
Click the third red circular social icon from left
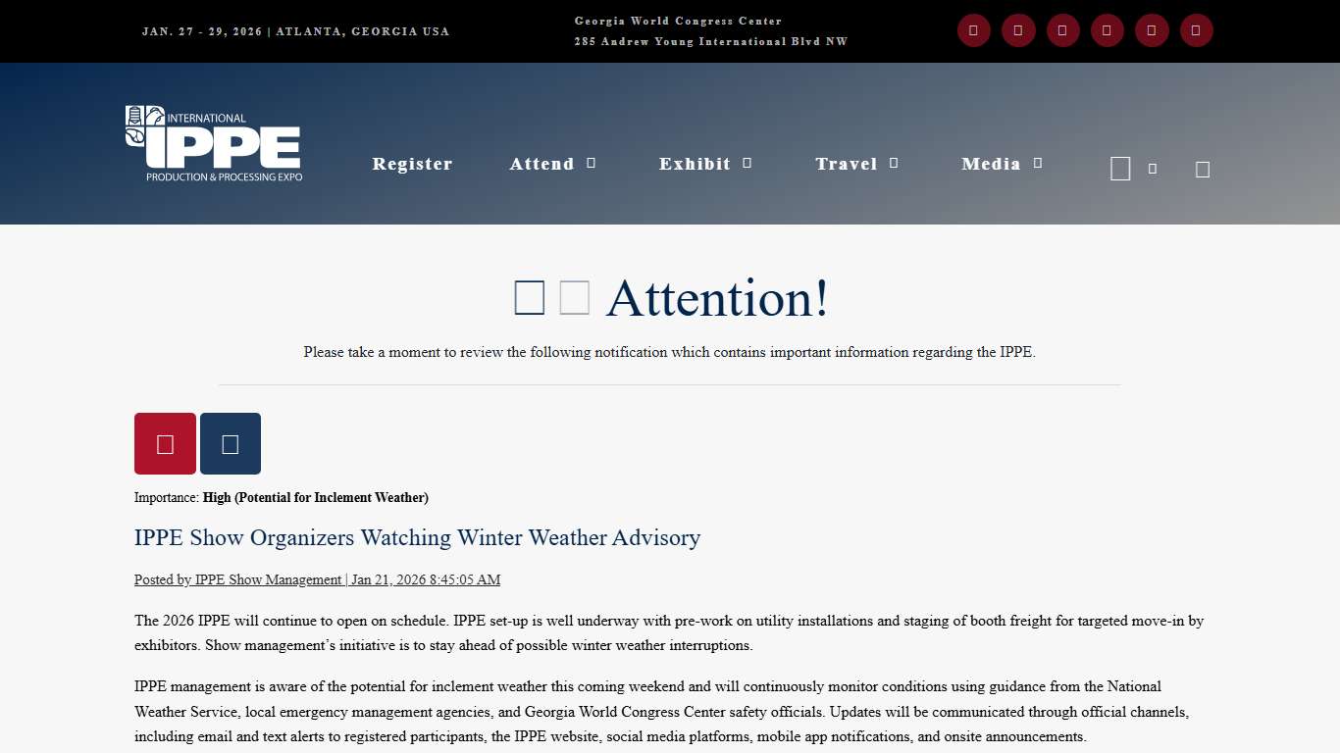pos(1062,30)
